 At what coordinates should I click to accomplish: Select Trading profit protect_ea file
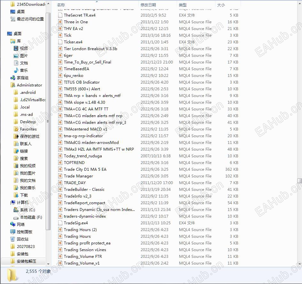click(87, 243)
